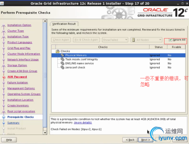Go to the Summary step
The image size is (189, 144).
coord(13,123)
